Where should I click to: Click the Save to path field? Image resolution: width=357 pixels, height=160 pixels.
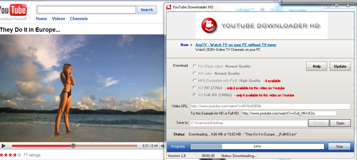click(x=249, y=123)
